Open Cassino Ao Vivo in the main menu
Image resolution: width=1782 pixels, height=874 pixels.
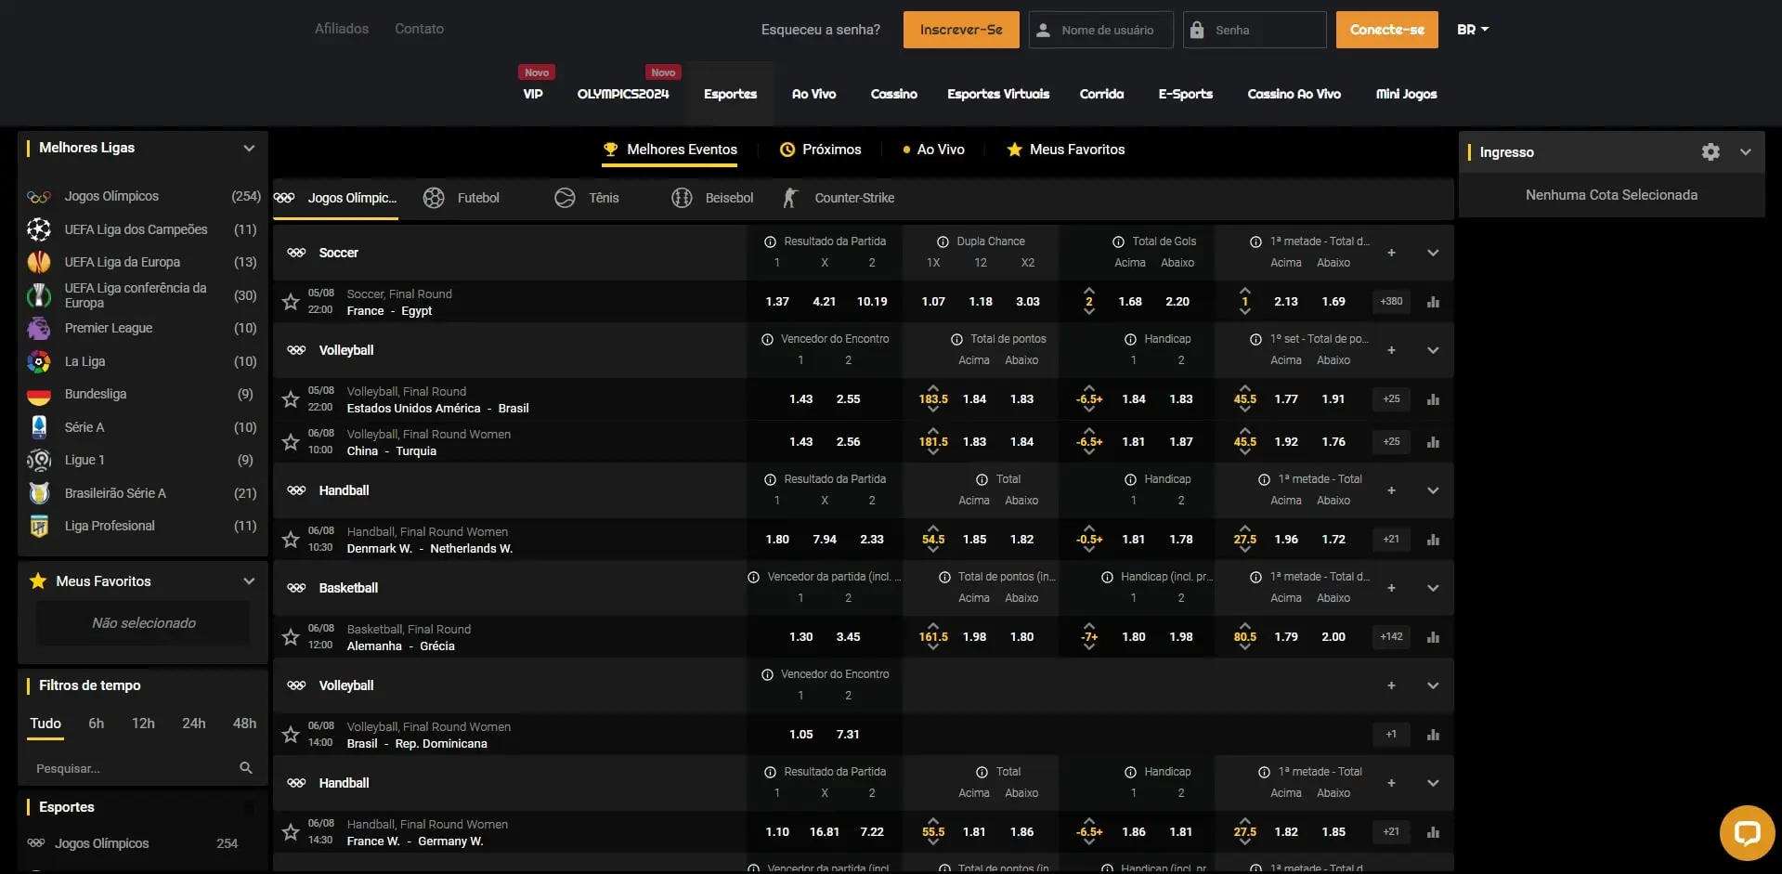click(x=1294, y=94)
